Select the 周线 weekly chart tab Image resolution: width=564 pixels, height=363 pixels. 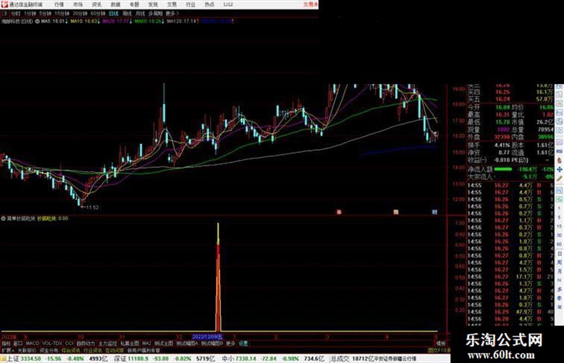point(127,14)
